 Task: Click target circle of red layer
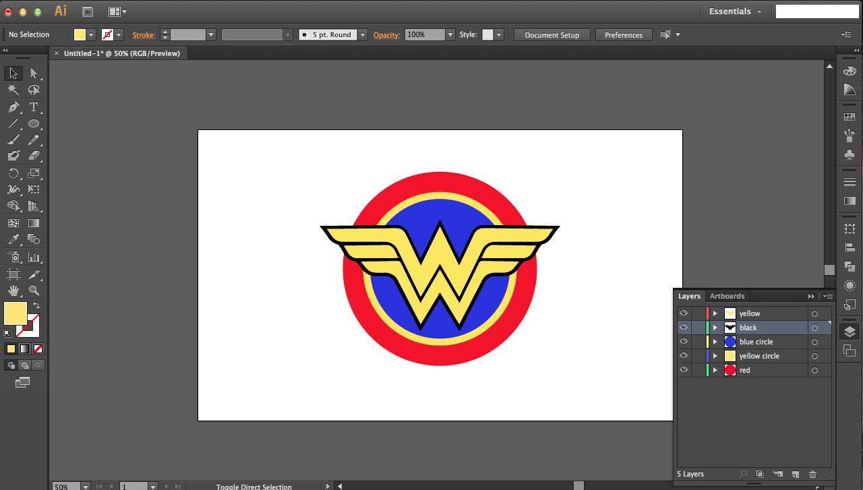814,370
